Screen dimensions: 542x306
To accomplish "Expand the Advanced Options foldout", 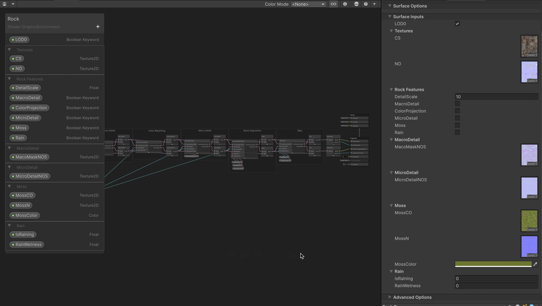I will 390,297.
